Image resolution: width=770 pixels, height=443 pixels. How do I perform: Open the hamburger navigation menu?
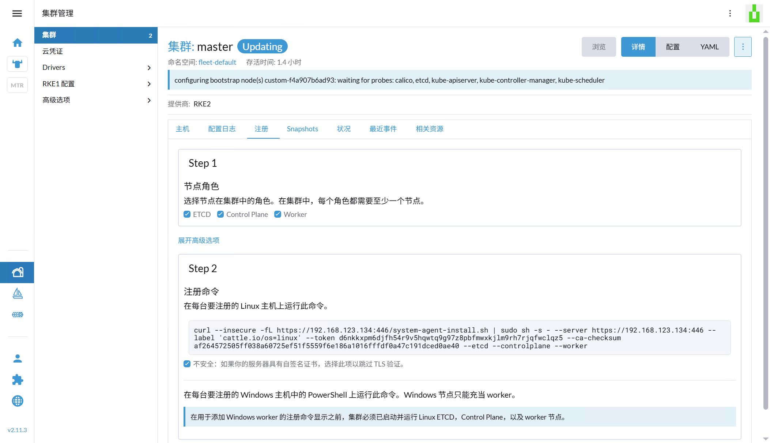pyautogui.click(x=17, y=14)
